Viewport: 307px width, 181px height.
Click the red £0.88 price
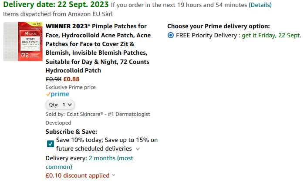tap(71, 79)
